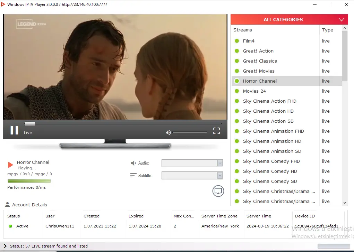The image size is (354, 252).
Task: Click the cast to screen icon
Action: [x=218, y=191]
